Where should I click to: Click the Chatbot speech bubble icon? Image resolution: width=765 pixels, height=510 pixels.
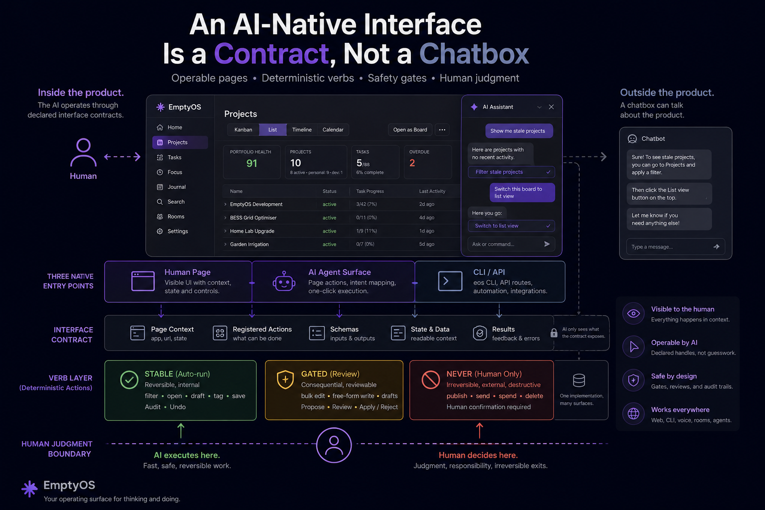pos(633,139)
